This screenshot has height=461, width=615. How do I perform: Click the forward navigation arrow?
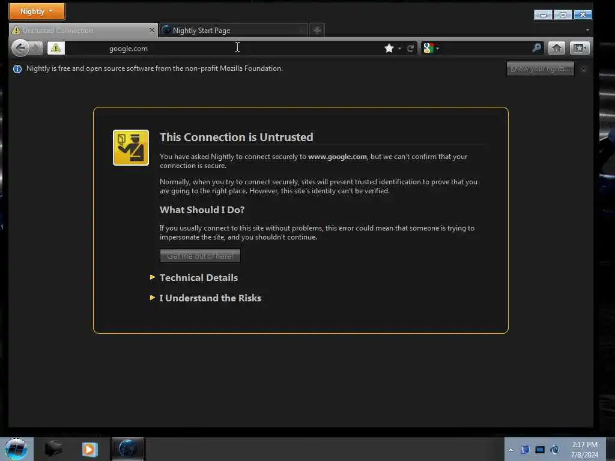tap(35, 48)
